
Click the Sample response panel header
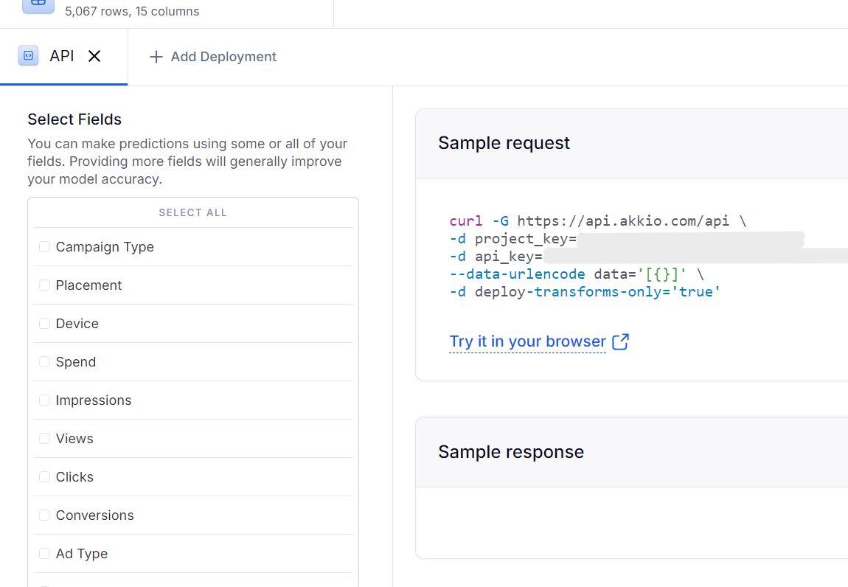pos(511,452)
